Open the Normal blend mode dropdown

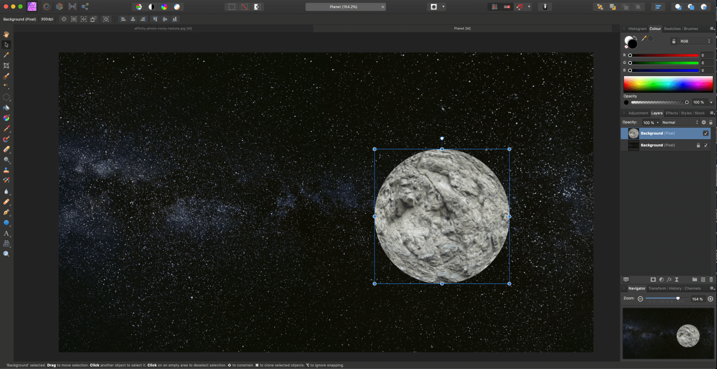[680, 122]
